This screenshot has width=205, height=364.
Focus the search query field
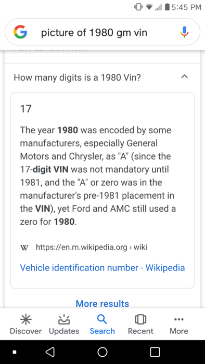click(x=102, y=32)
